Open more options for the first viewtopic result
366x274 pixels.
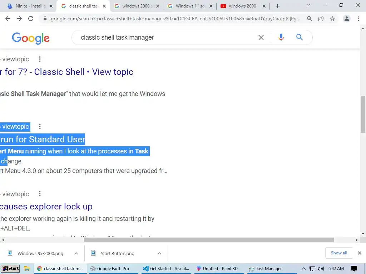point(40,59)
